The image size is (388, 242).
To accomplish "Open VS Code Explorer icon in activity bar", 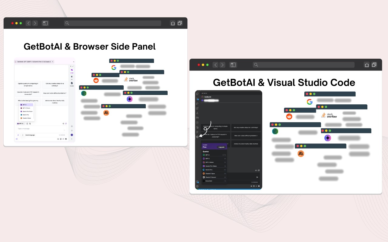I will click(x=197, y=94).
